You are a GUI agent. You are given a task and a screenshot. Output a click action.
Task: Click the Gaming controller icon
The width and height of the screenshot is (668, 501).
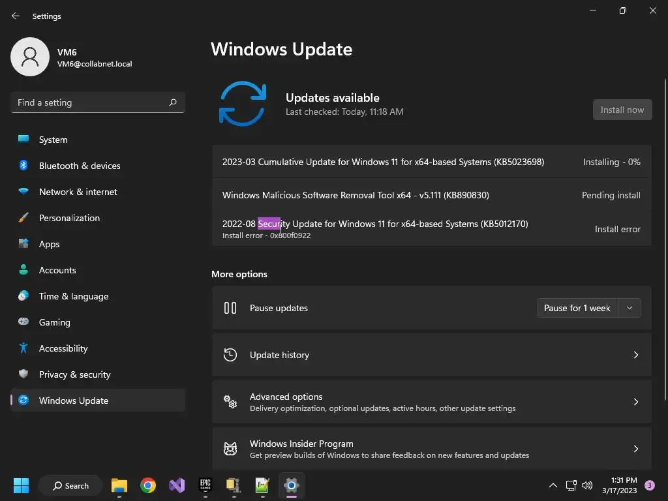coord(23,322)
